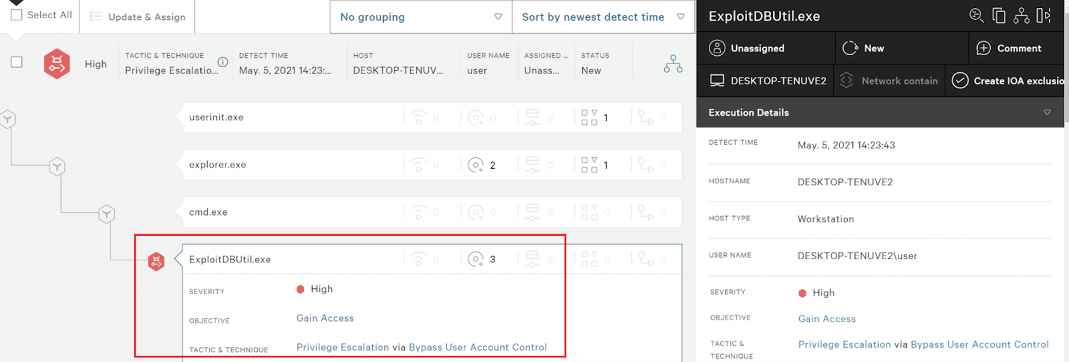Click the magnifier search icon in detail header
This screenshot has width=1069, height=362.
pos(976,16)
